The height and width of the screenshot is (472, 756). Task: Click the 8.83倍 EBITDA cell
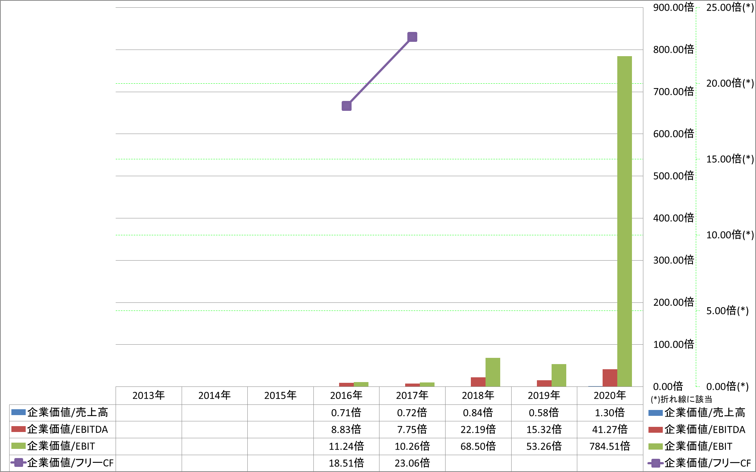[346, 429]
